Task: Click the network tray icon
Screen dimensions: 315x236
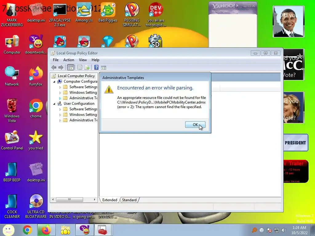Action: [277, 230]
